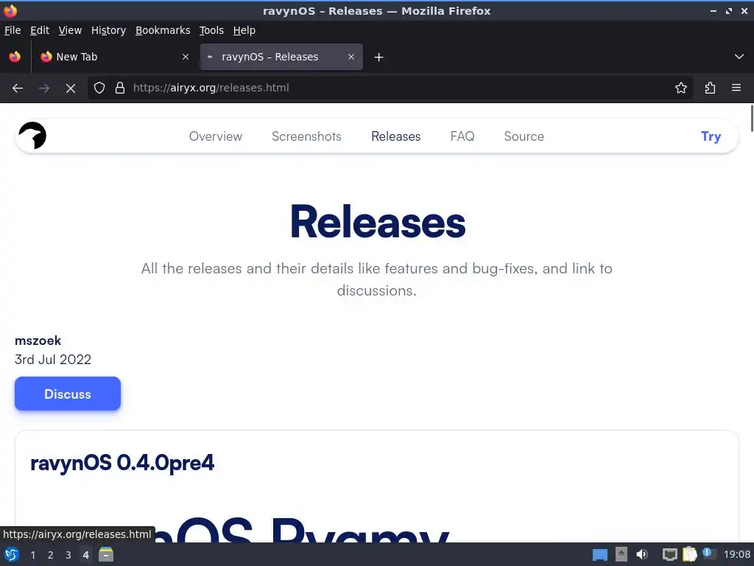The width and height of the screenshot is (754, 566).
Task: Switch to workspace 4
Action: [x=86, y=555]
